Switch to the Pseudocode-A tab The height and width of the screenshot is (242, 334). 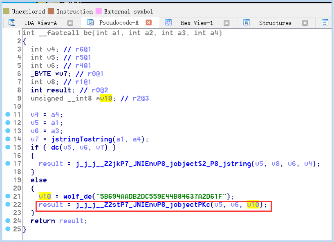[119, 22]
